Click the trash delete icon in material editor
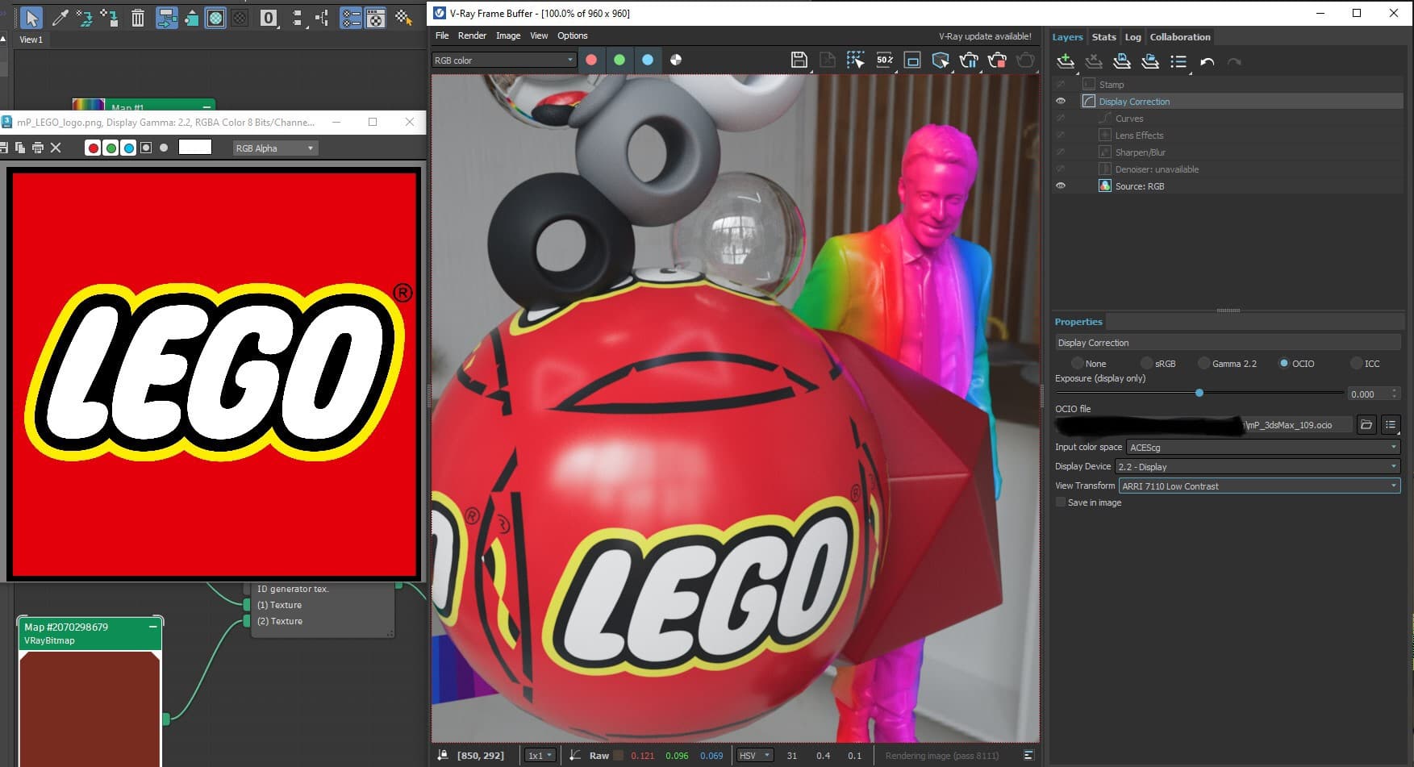The height and width of the screenshot is (767, 1414). pyautogui.click(x=138, y=18)
